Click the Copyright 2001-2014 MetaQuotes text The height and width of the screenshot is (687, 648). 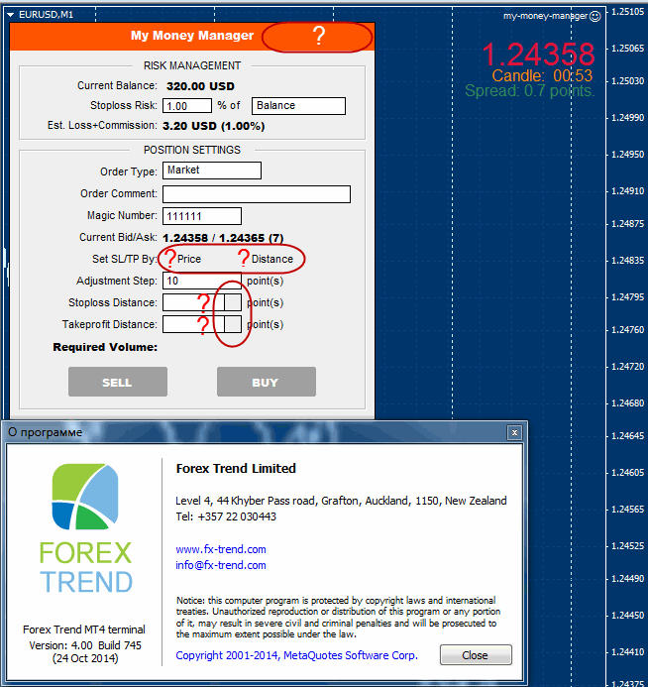297,655
